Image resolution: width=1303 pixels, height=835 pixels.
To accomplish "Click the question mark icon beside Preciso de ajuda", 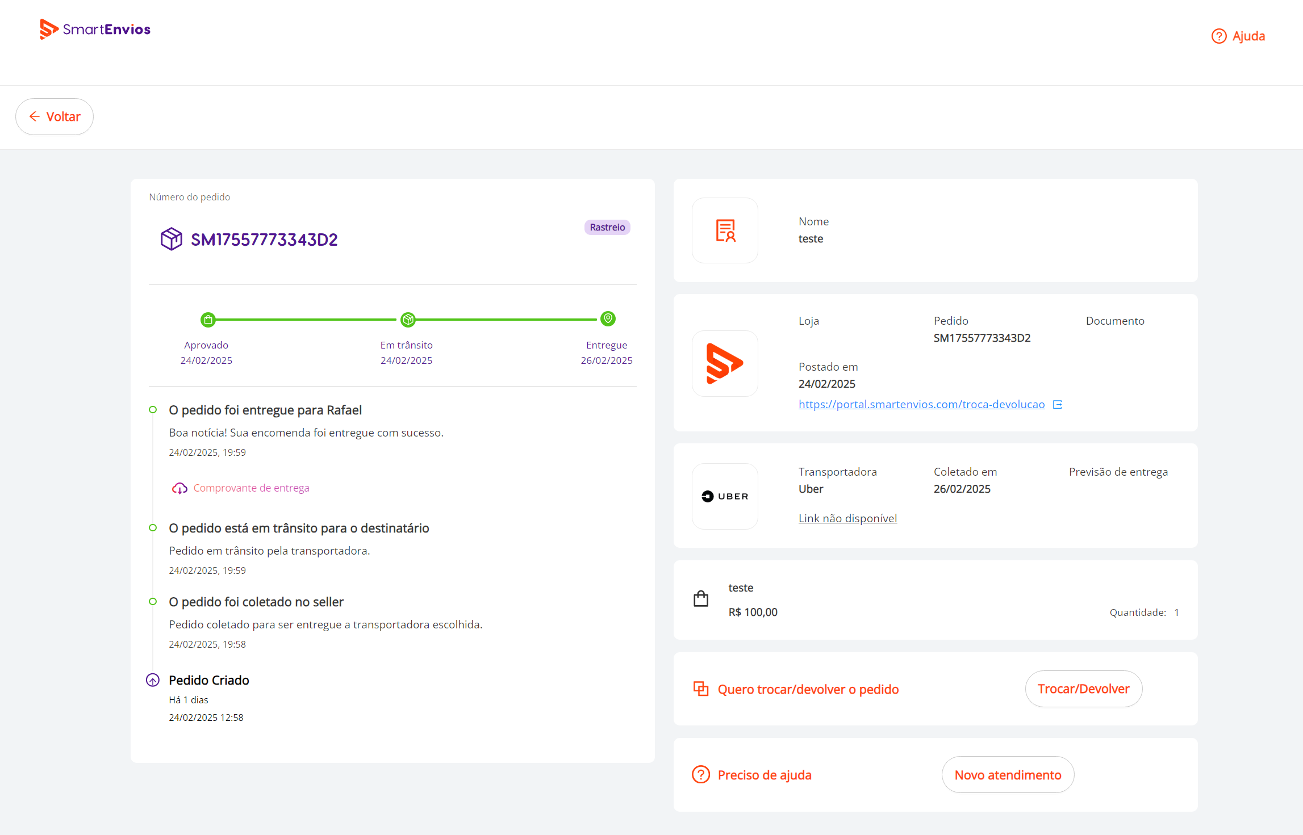I will click(701, 774).
